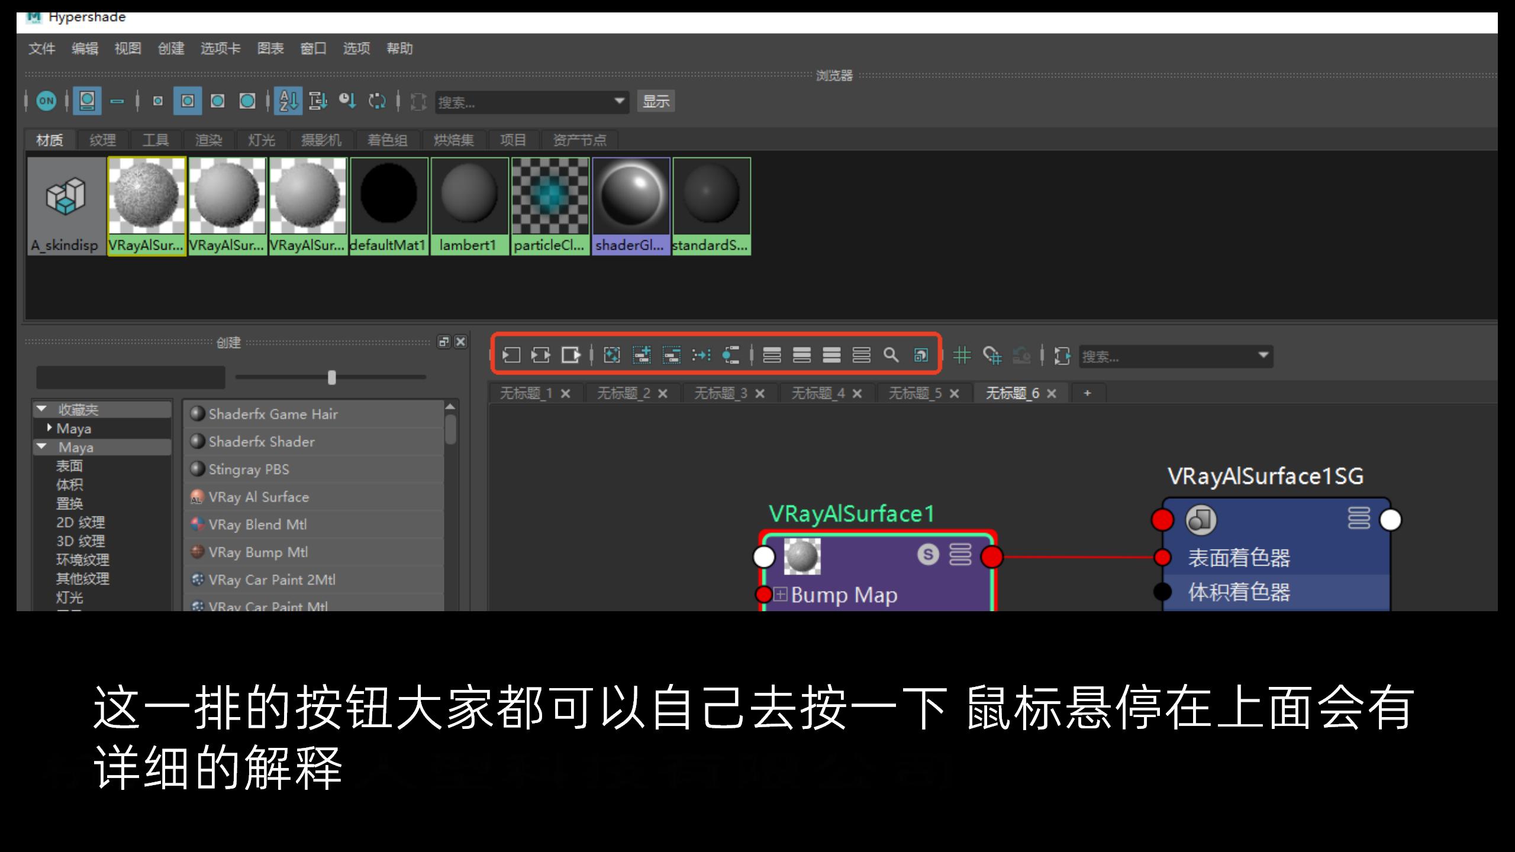Select the 表面 category
Screen dimensions: 1515x852
[x=69, y=466]
